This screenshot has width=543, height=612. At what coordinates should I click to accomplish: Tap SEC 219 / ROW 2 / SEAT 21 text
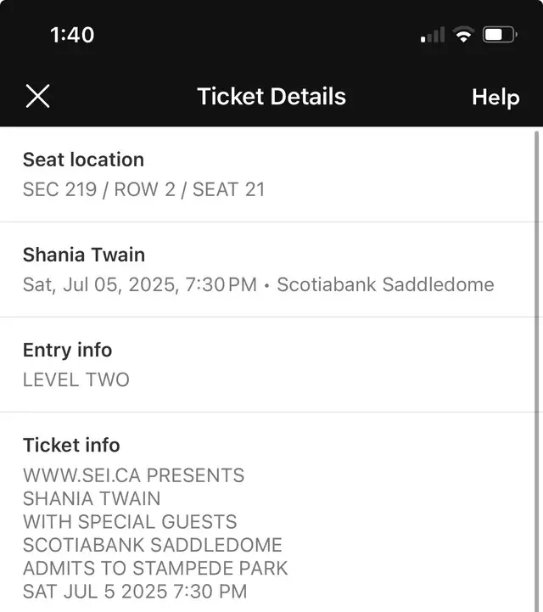coord(143,189)
